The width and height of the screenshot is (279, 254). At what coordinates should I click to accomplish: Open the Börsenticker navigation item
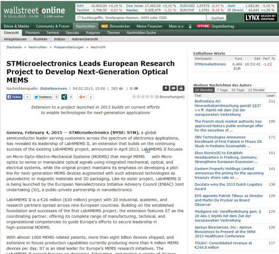coord(120,26)
